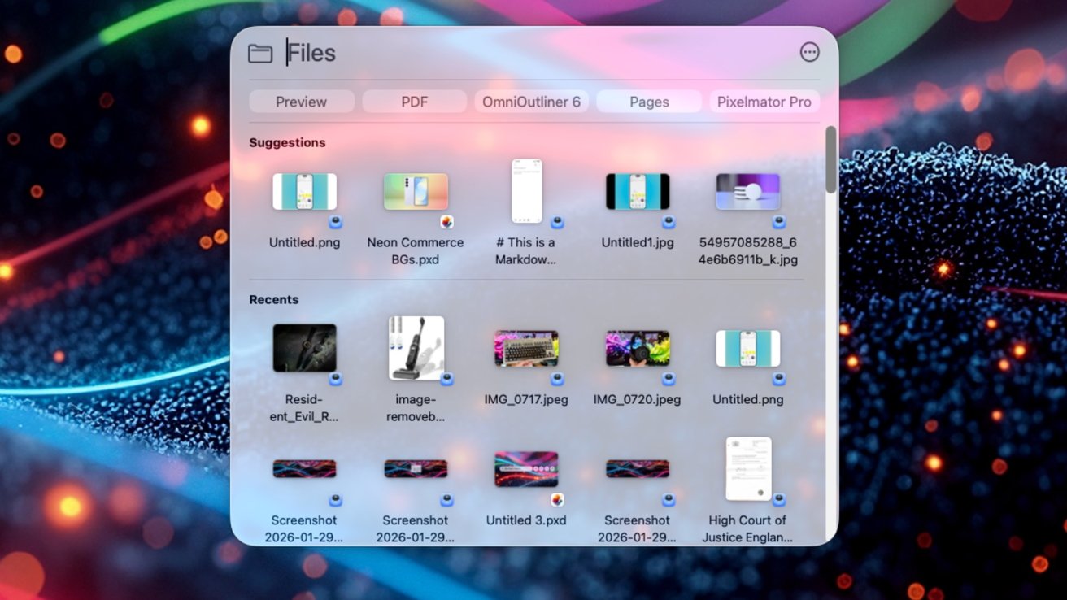Click the folder icon beside the search field
The width and height of the screenshot is (1067, 600).
(260, 52)
